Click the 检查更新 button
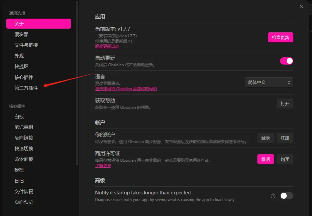Viewport: 312px width, 216px height. (281, 37)
